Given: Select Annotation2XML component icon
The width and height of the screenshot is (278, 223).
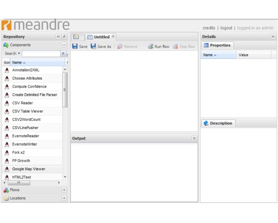Looking at the screenshot, I should pos(7,70).
